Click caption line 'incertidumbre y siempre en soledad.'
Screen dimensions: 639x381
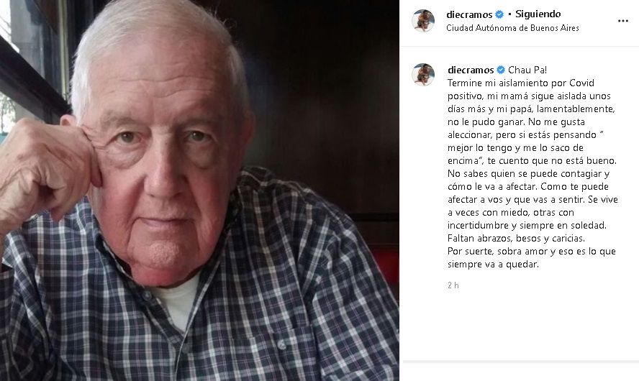(527, 225)
